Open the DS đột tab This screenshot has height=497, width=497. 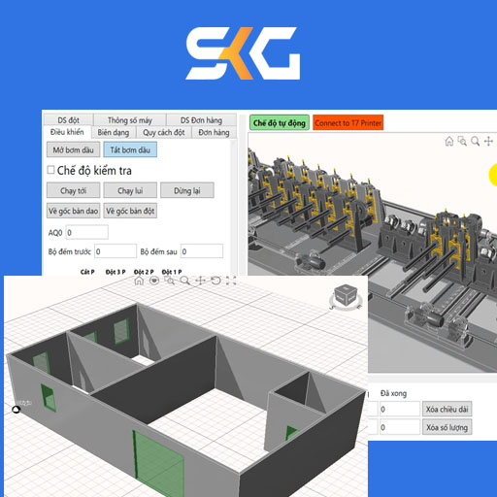(68, 120)
